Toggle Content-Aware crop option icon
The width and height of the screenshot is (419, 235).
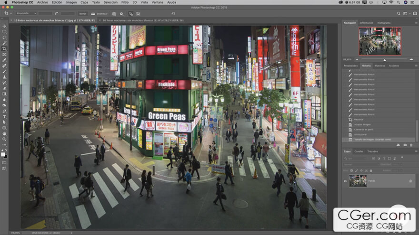[138, 14]
